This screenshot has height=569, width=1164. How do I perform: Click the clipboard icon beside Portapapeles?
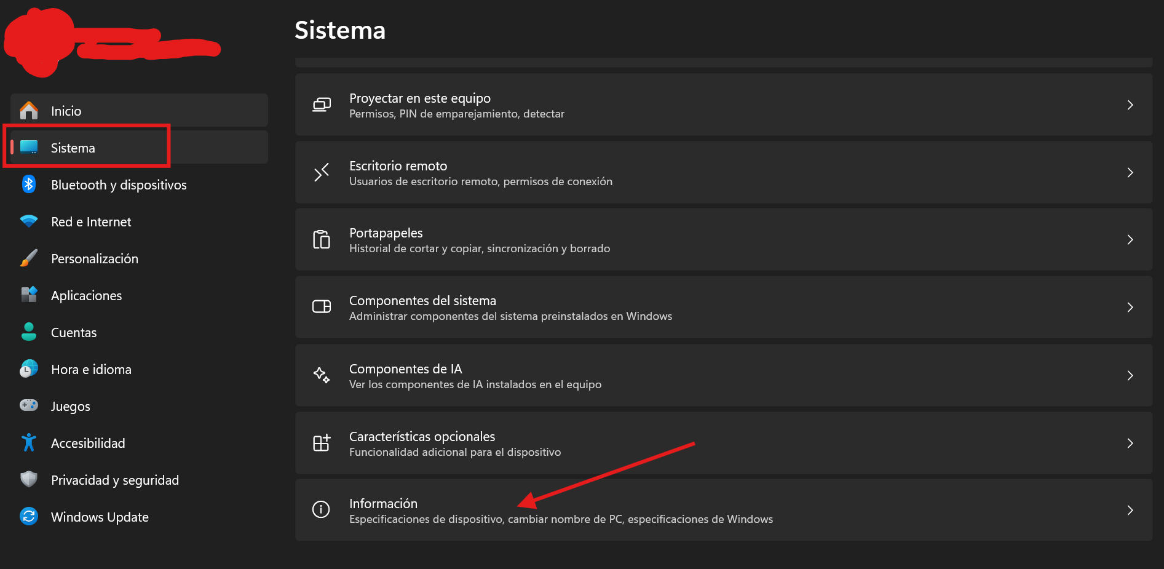point(321,240)
